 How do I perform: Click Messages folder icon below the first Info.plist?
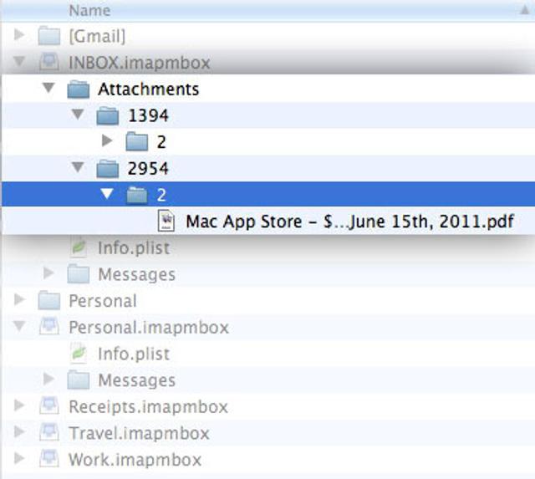[79, 274]
